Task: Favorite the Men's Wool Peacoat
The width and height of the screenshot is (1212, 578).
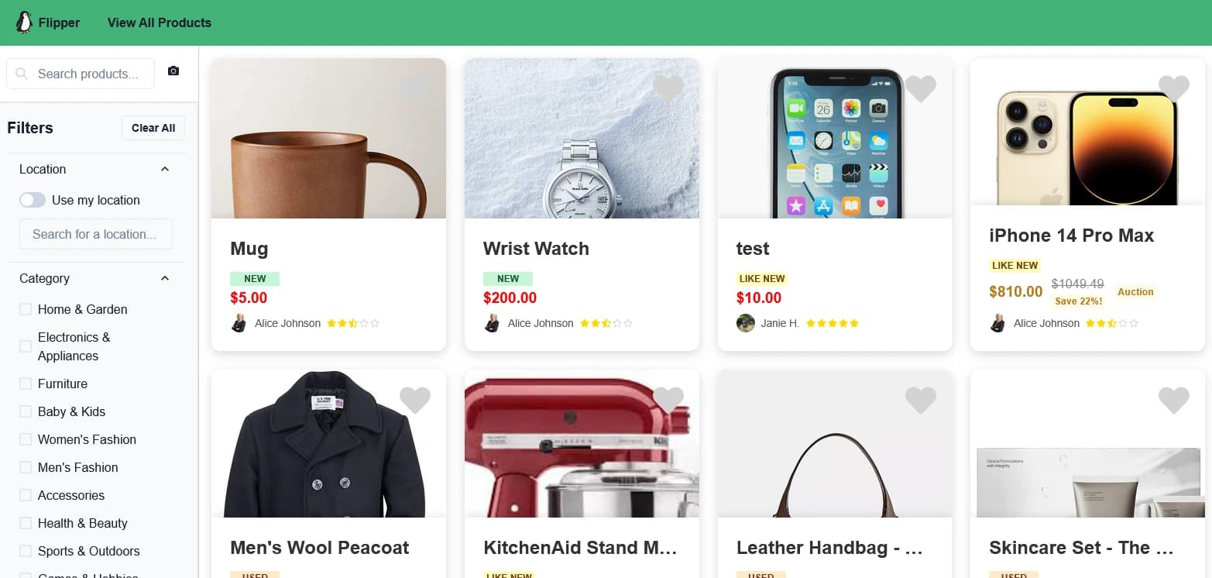Action: coord(415,401)
